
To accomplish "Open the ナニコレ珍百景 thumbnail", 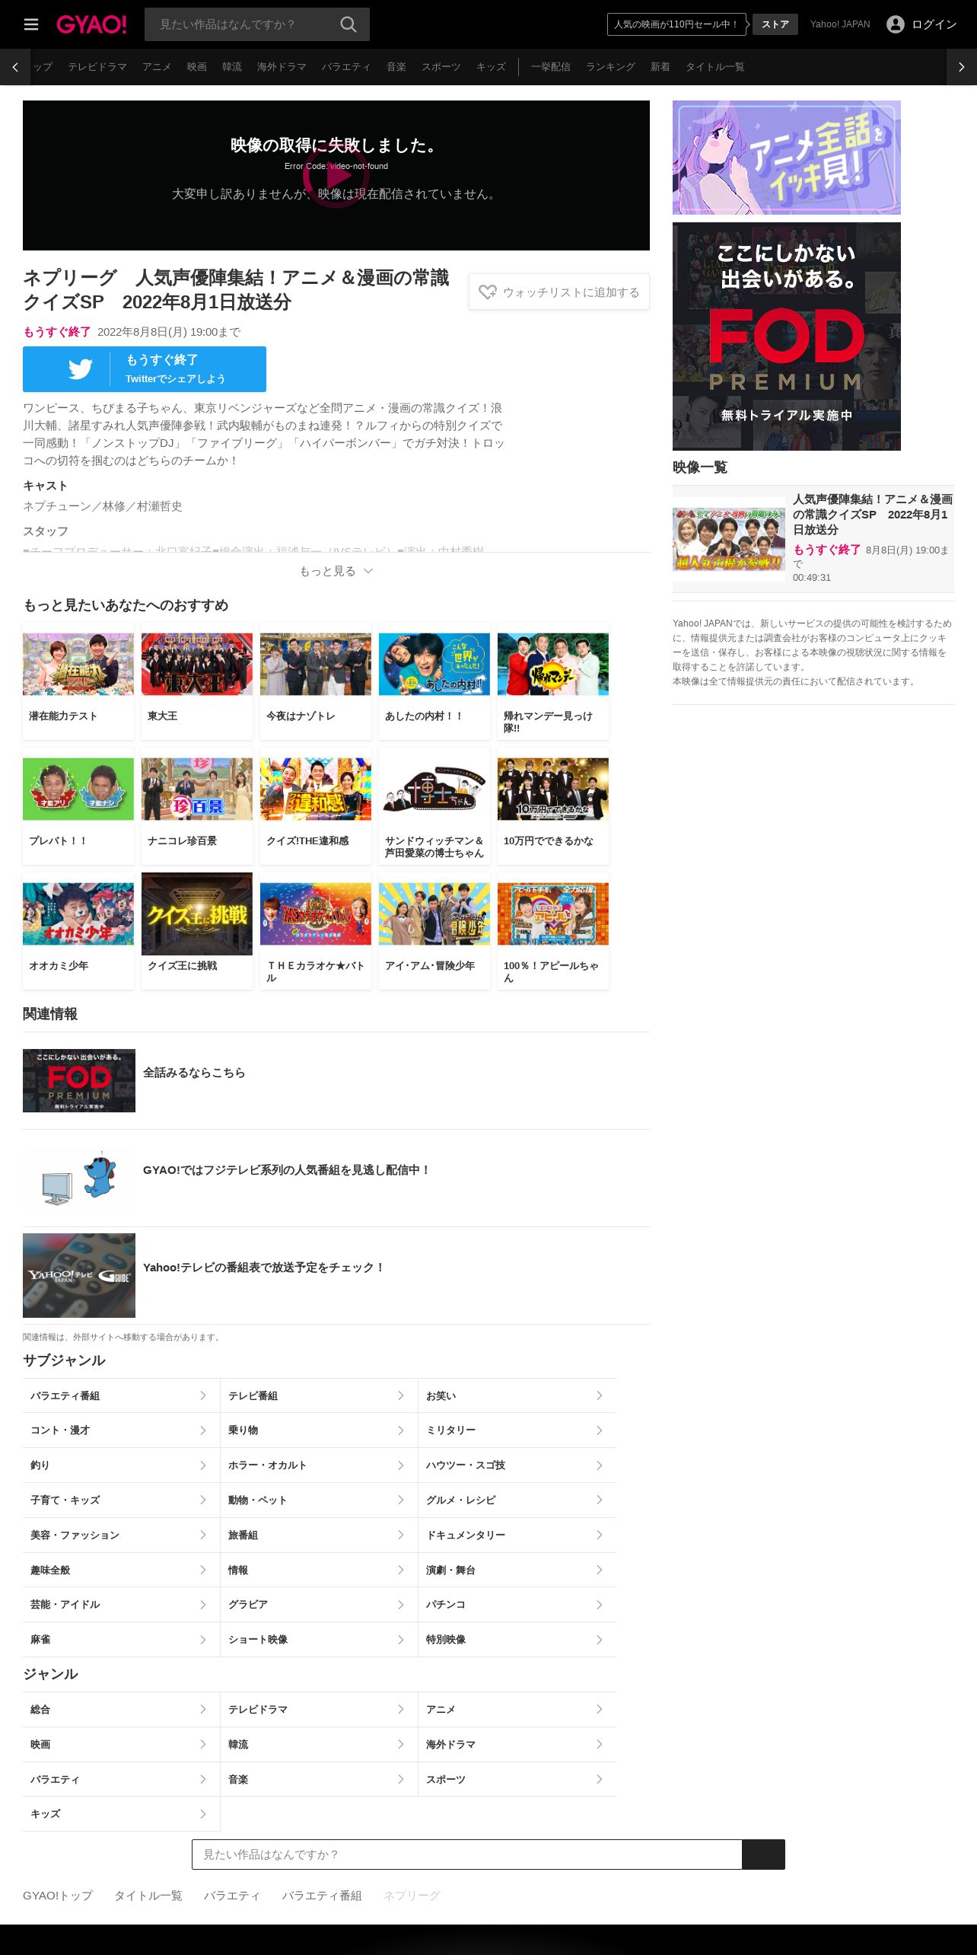I will pos(197,789).
